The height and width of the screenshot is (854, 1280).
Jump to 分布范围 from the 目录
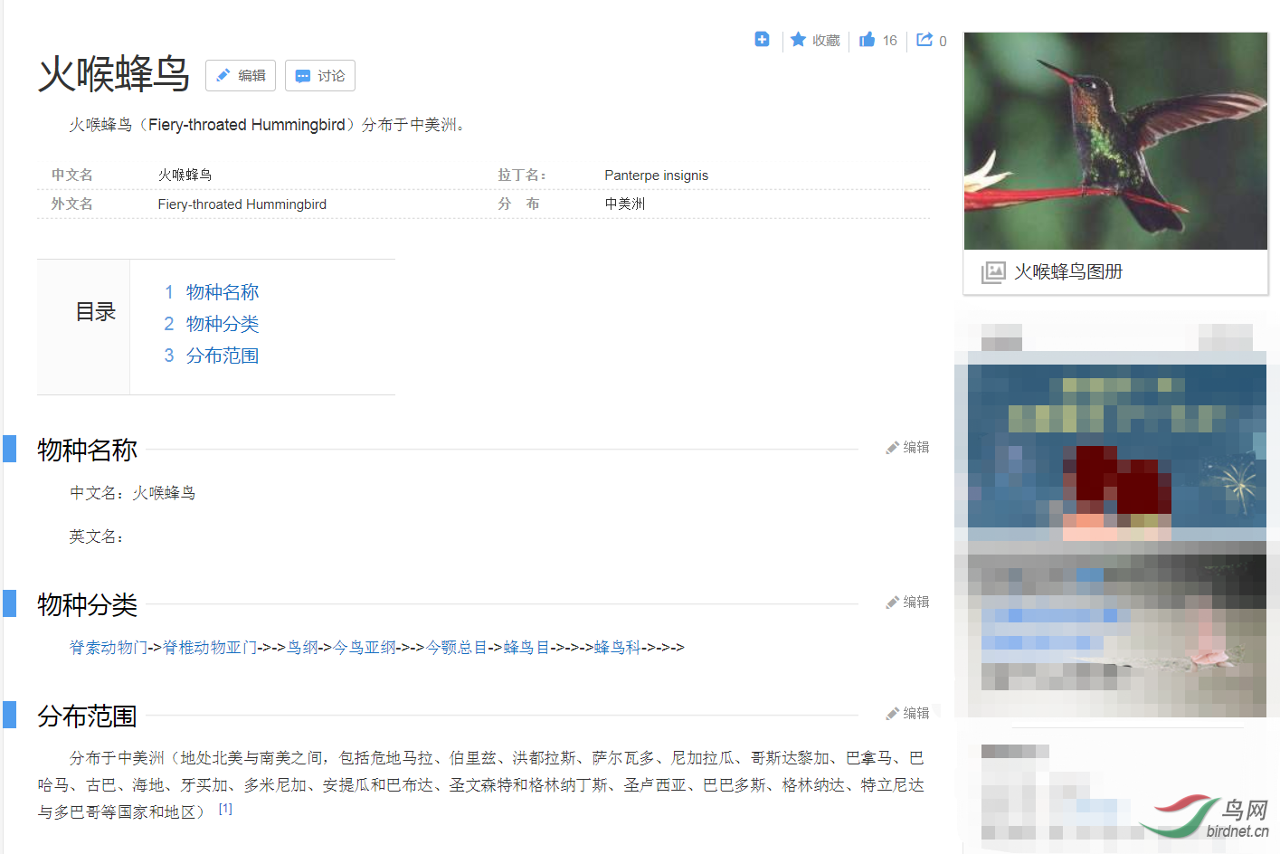point(222,355)
